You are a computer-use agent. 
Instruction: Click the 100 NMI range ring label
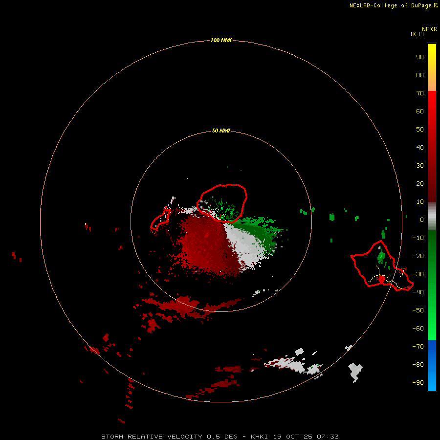coord(221,40)
